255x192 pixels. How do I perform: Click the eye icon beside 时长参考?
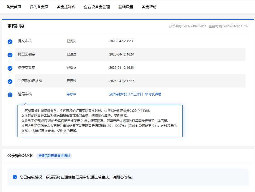[x=146, y=94]
